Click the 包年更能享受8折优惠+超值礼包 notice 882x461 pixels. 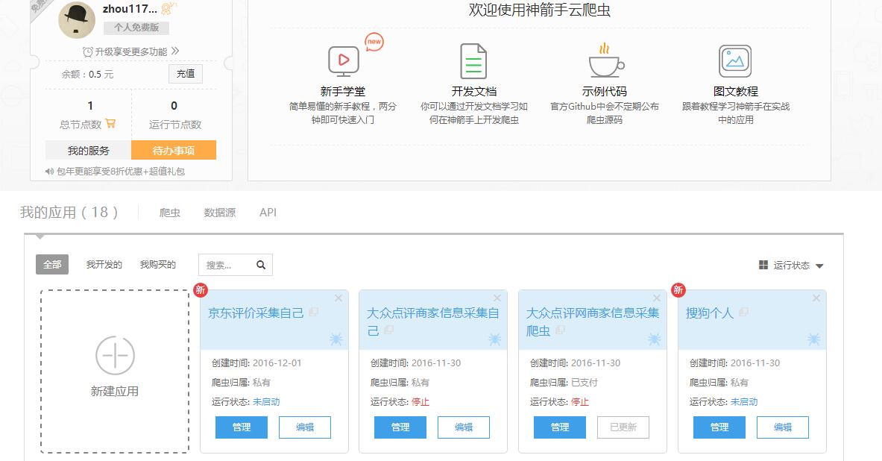click(x=121, y=171)
